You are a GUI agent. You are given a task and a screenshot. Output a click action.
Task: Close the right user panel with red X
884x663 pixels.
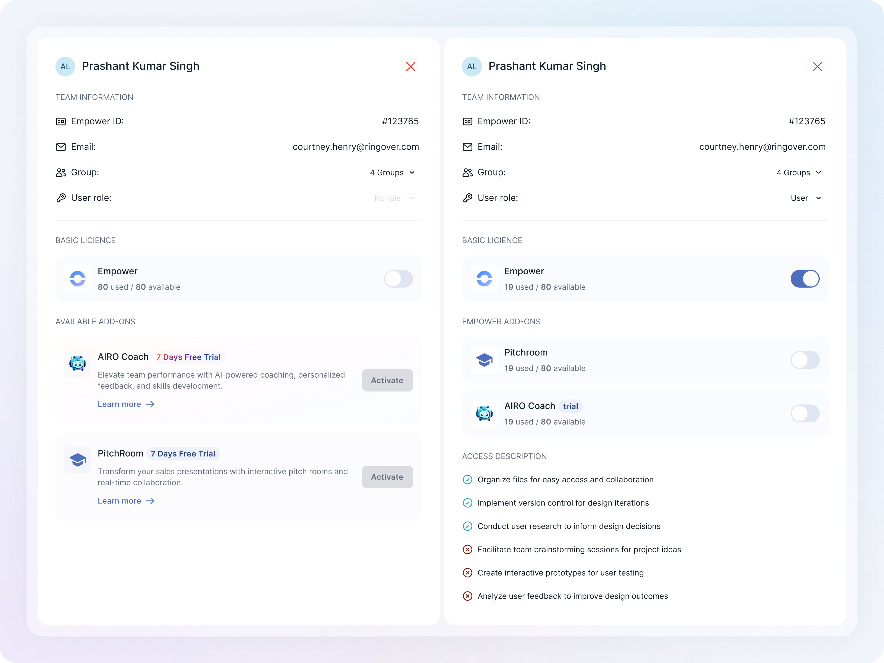(x=817, y=66)
